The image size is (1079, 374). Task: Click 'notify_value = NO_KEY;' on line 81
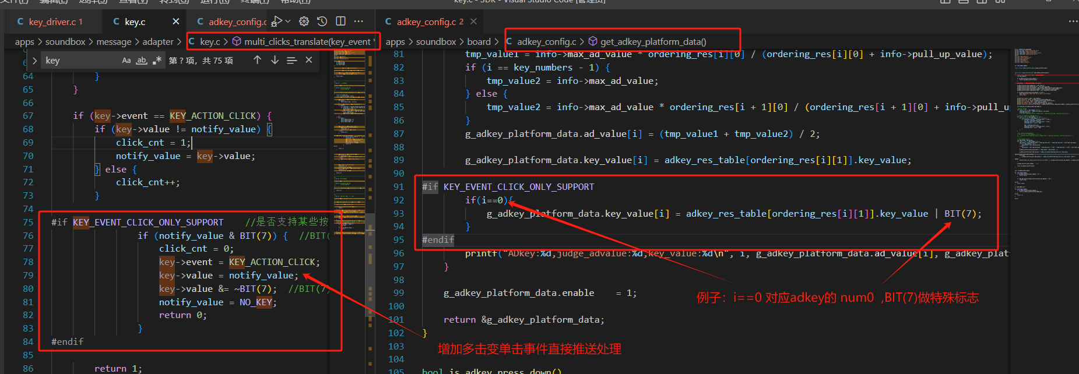coord(218,302)
